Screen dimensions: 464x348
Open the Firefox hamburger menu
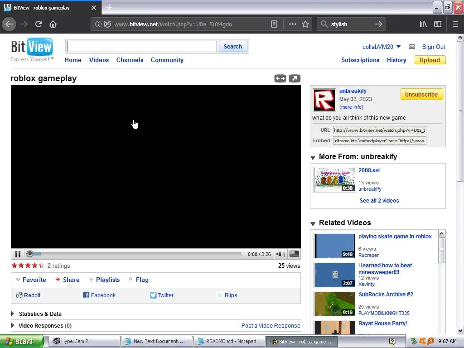[455, 24]
